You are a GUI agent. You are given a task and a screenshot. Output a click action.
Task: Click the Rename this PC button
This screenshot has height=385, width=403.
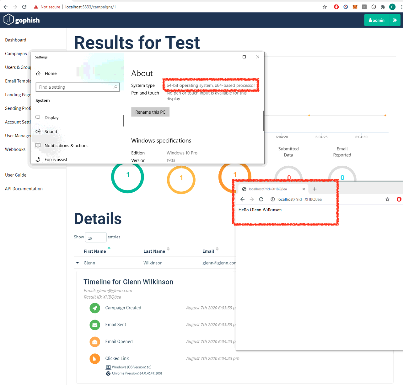coord(150,112)
